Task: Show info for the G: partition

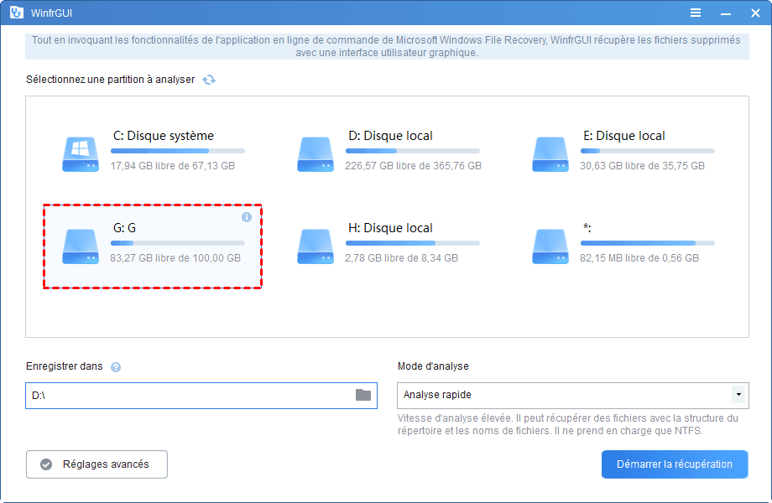Action: point(247,217)
